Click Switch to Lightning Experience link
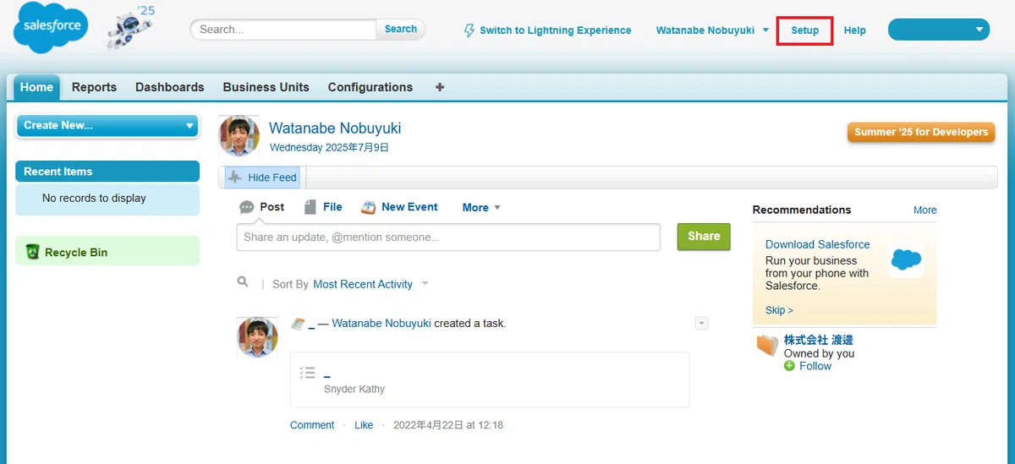This screenshot has width=1015, height=464. (x=555, y=30)
